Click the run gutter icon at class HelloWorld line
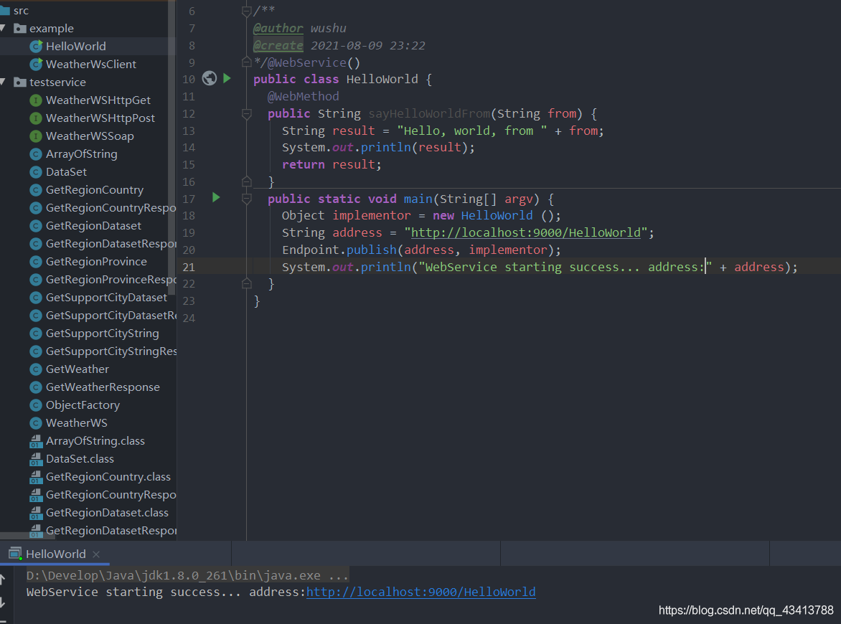 [227, 78]
